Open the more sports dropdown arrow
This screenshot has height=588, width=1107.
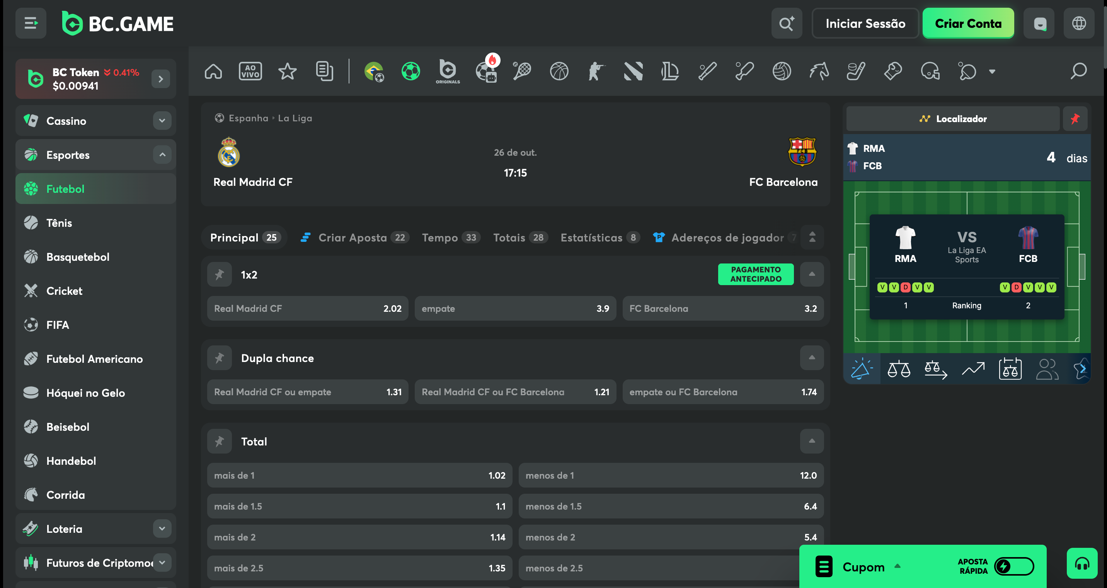992,72
